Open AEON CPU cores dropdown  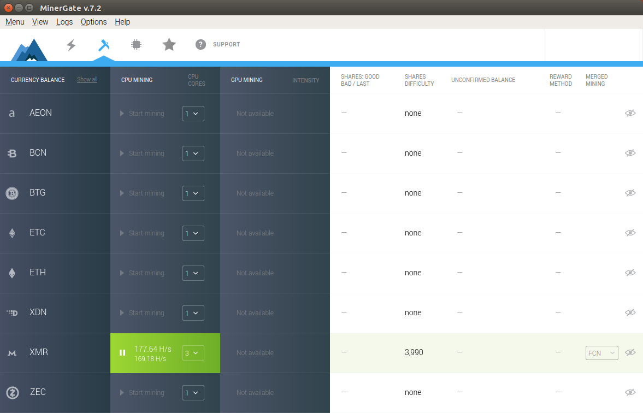193,114
